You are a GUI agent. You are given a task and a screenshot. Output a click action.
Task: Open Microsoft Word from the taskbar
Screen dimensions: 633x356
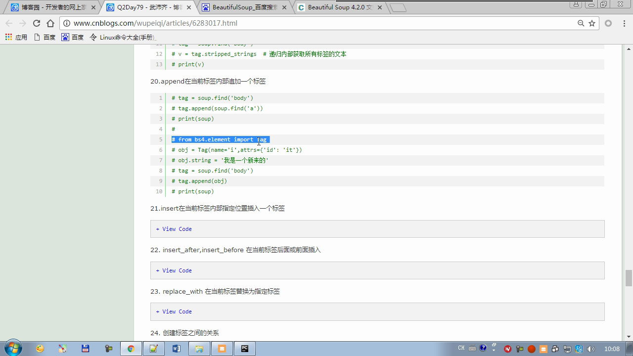[x=177, y=349]
